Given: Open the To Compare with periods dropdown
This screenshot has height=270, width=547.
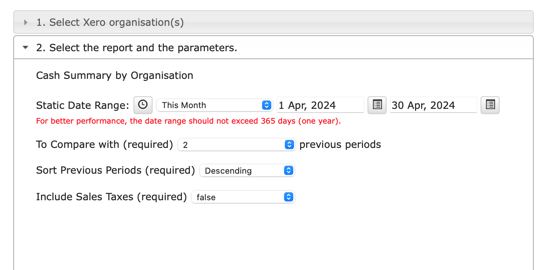Looking at the screenshot, I should click(236, 144).
